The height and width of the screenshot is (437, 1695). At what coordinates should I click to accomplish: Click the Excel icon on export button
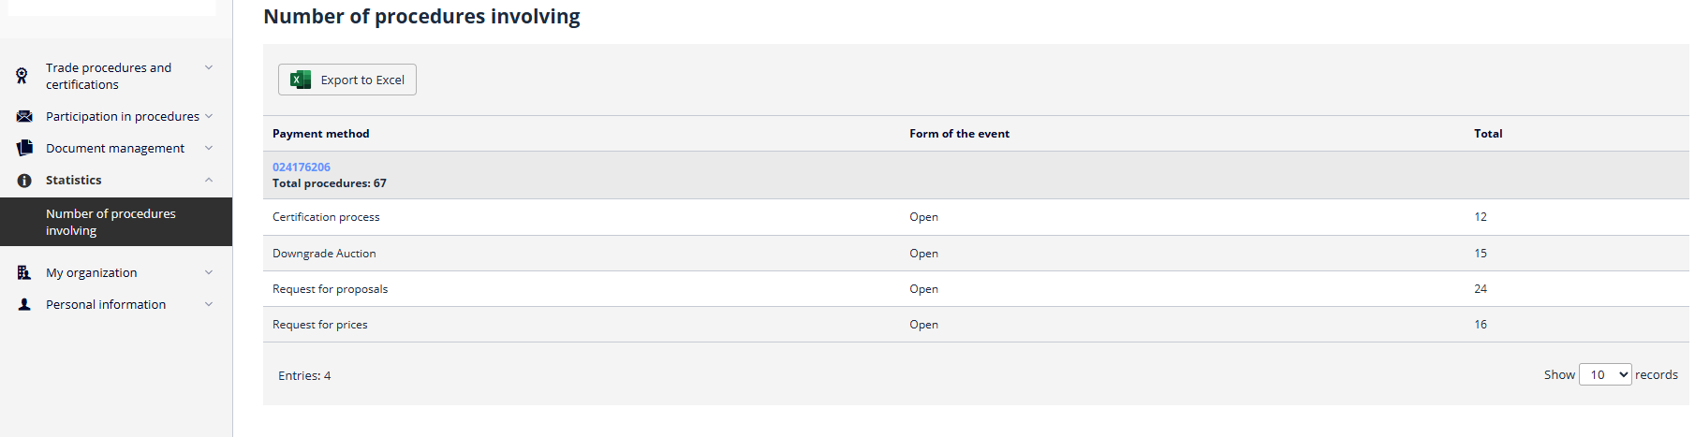click(x=301, y=80)
